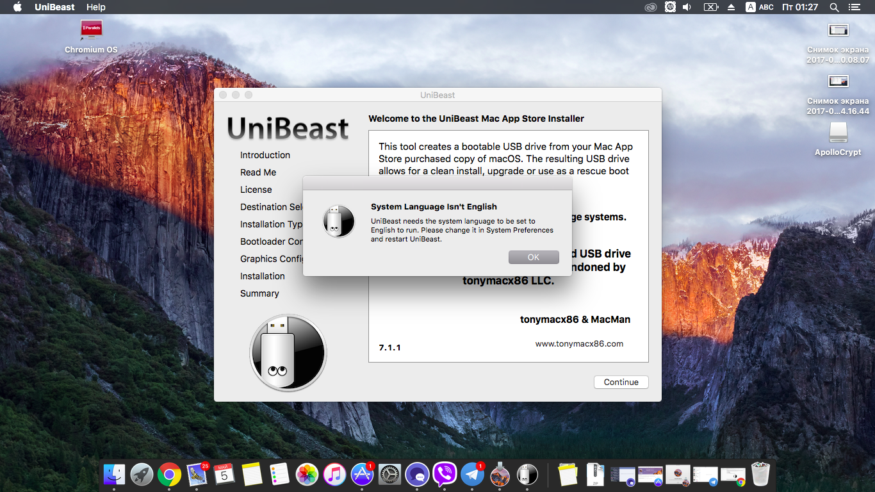The width and height of the screenshot is (875, 492).
Task: Click the Creative Cloud menu bar icon
Action: (x=651, y=7)
